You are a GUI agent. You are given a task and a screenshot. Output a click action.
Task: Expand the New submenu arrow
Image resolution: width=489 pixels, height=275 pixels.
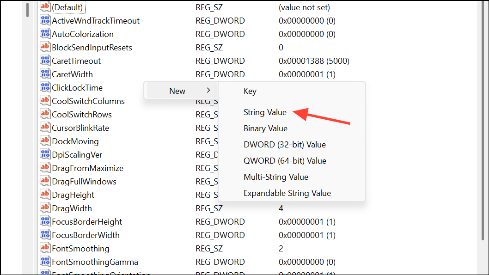pyautogui.click(x=208, y=91)
